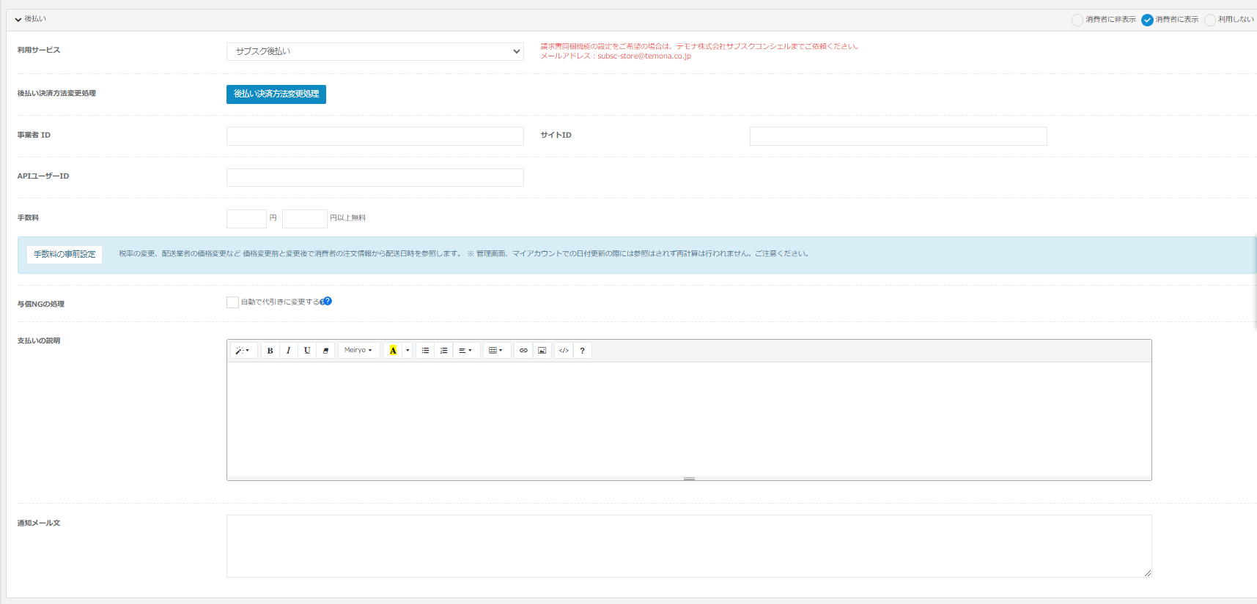Screen dimensions: 1257x604
Task: Click the 手数料の事前設定 button
Action: tap(64, 254)
